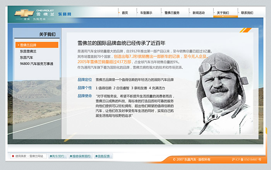Click the red bullet icon beside 使用条款
Image resolution: width=271 pixels, height=170 pixels.
click(x=13, y=156)
